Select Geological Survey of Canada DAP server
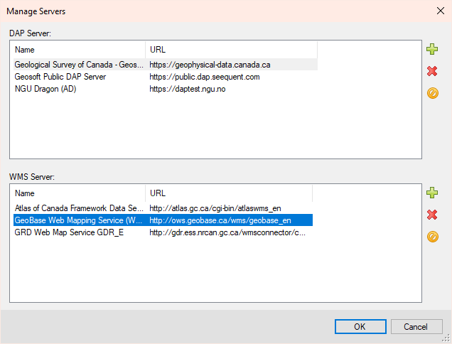Image resolution: width=452 pixels, height=344 pixels. click(78, 65)
